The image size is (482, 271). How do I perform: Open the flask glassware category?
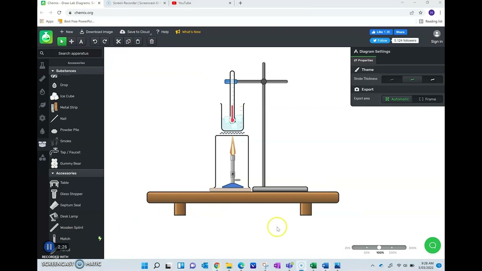pyautogui.click(x=42, y=65)
